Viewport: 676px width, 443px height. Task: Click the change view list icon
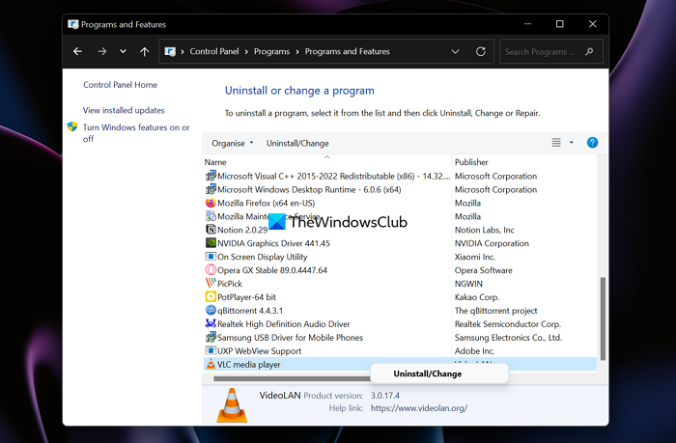(556, 143)
